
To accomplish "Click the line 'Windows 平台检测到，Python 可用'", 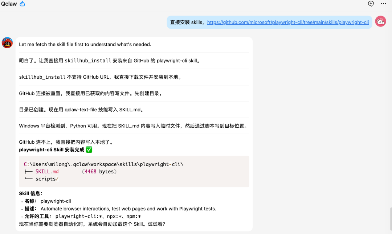I will [x=134, y=126].
